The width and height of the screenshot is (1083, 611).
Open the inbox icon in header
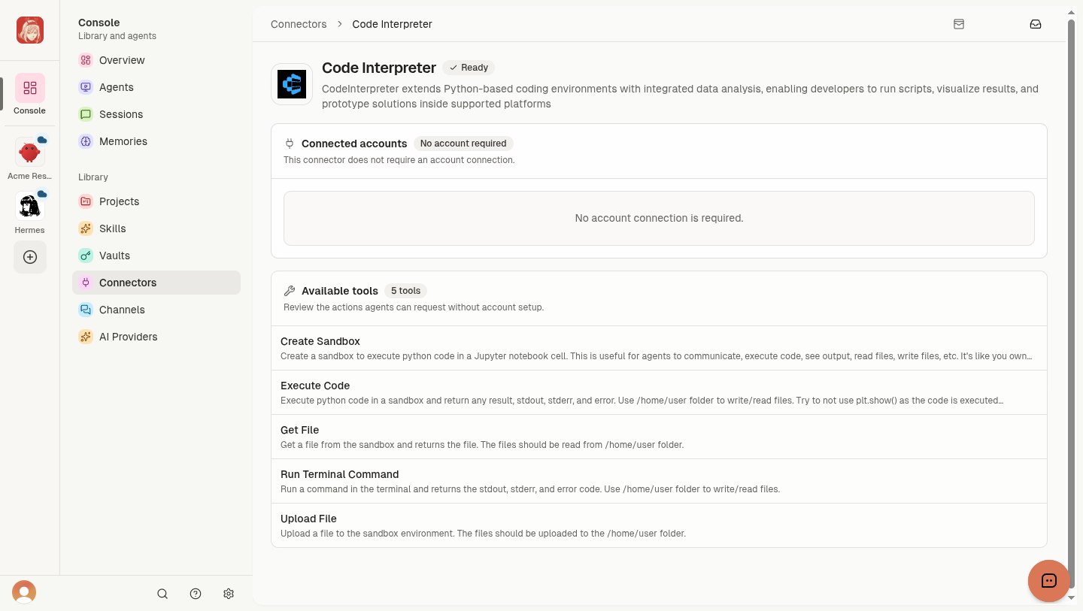[1036, 24]
